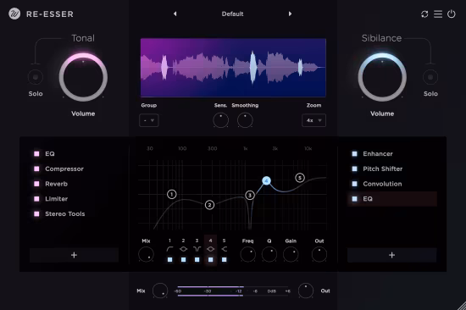Select EQ node 5 on the curve
466x310 pixels.
tap(300, 178)
